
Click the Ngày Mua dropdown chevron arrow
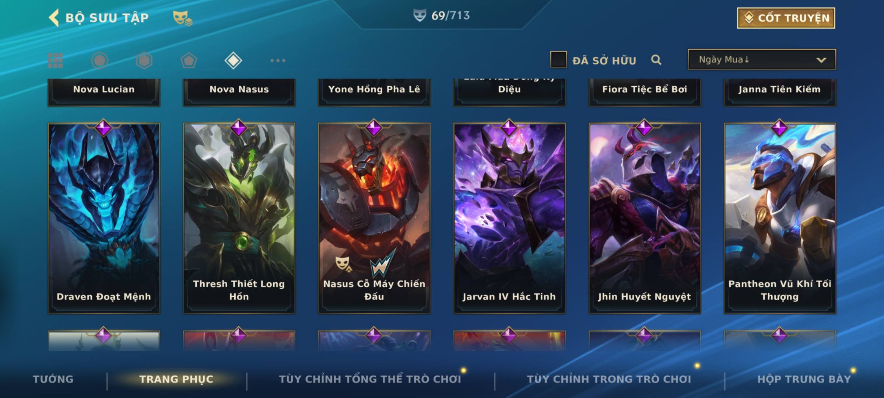coord(821,60)
